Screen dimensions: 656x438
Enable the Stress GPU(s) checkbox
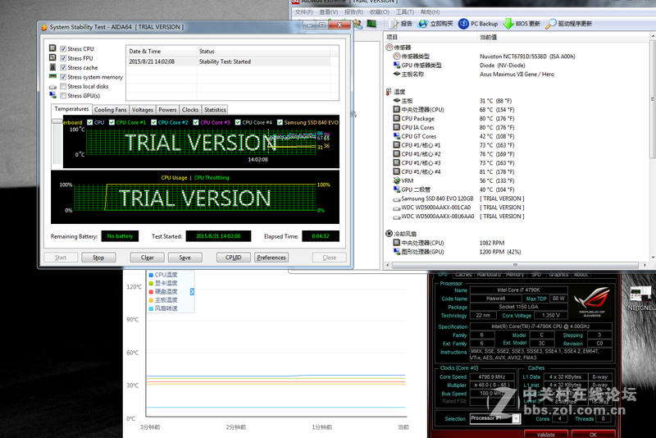[63, 96]
